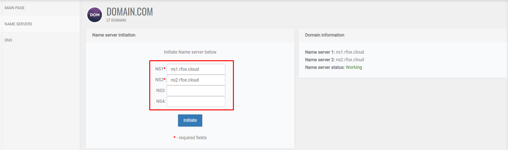Go to NAME SERVERS in sidebar

(x=40, y=24)
